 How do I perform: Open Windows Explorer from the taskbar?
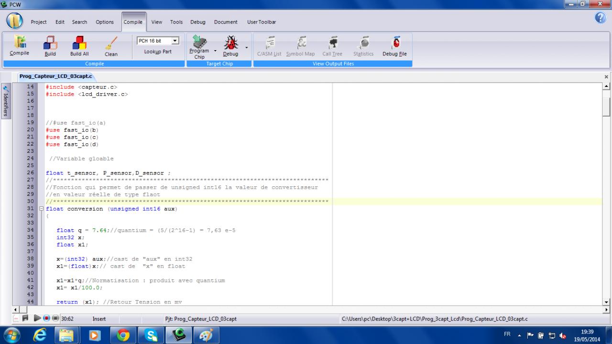point(67,335)
